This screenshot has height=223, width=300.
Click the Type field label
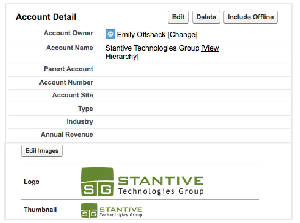(x=85, y=109)
